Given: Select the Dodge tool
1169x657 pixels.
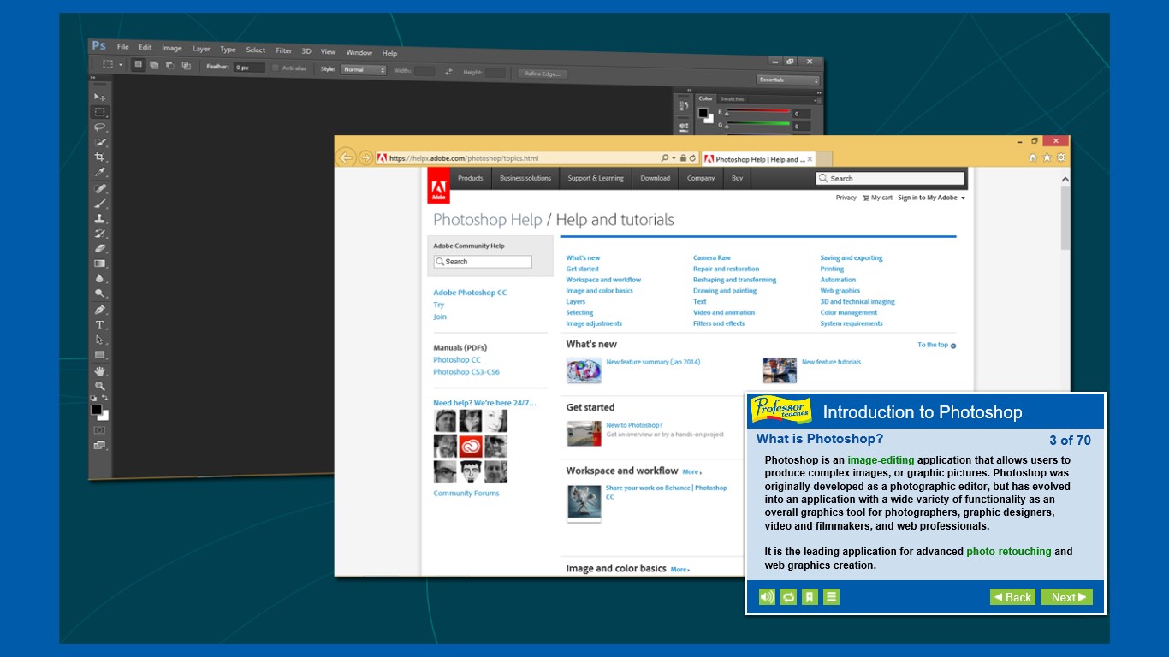Looking at the screenshot, I should (100, 293).
